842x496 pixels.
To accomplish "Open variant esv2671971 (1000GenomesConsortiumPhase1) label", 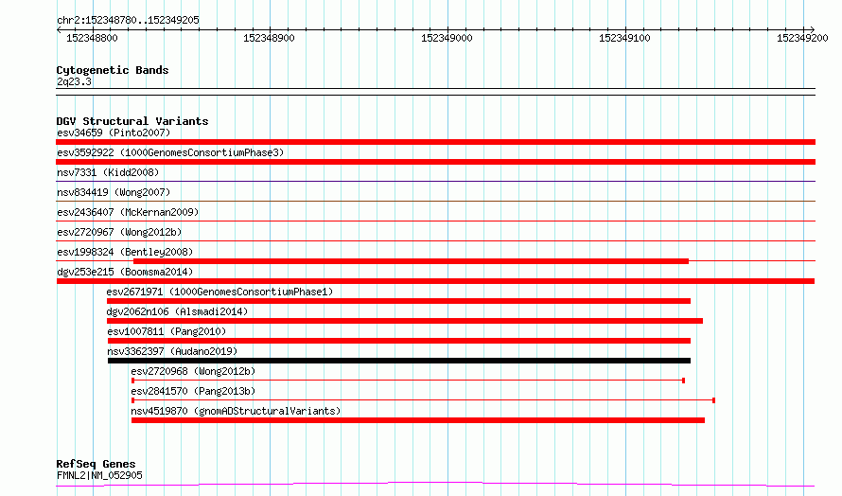I will (219, 292).
